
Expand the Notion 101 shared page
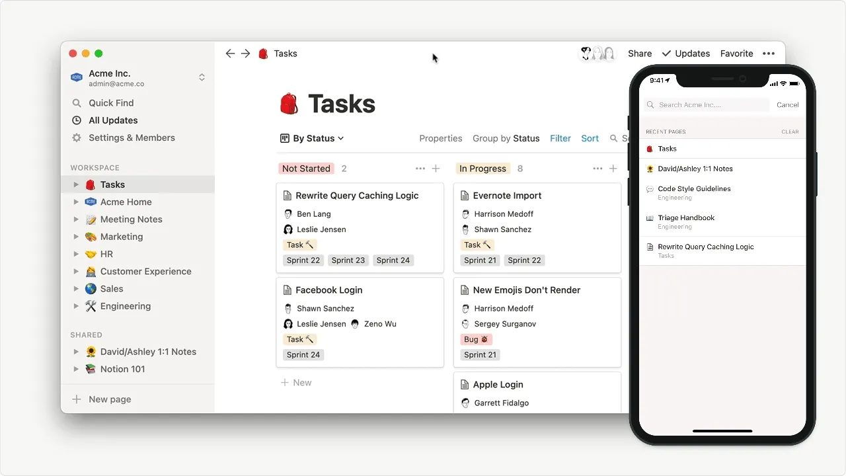76,369
